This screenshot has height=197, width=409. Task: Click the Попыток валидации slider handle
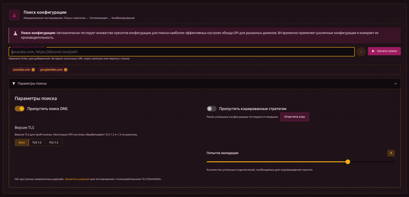pos(348,162)
